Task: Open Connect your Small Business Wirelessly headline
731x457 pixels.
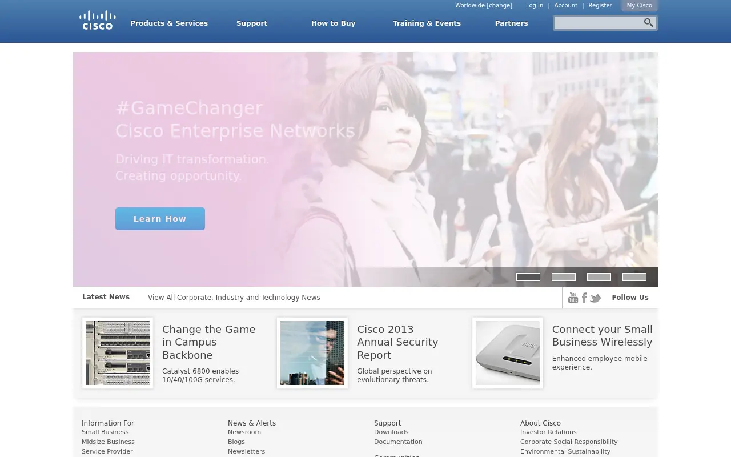Action: [x=602, y=336]
